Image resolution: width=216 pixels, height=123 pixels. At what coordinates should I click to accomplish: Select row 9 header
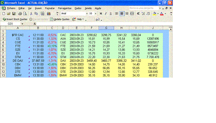click(3, 61)
